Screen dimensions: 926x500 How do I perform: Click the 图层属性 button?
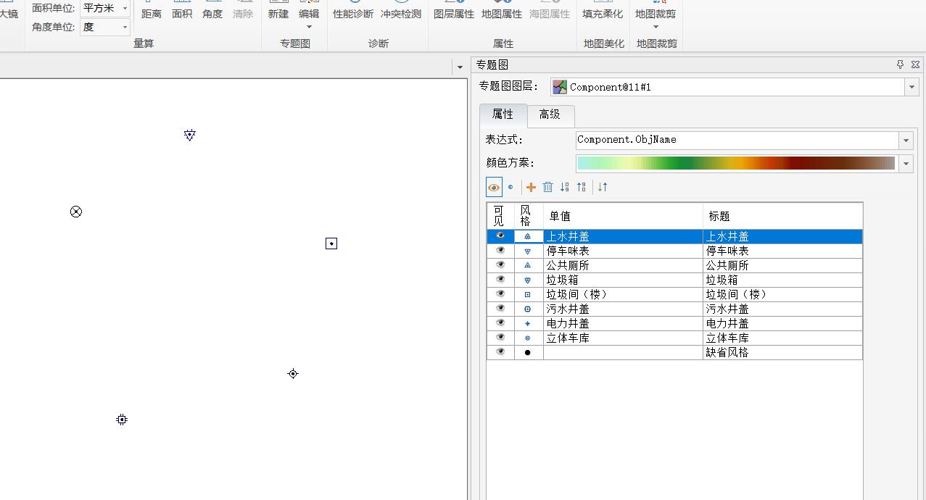[x=454, y=14]
